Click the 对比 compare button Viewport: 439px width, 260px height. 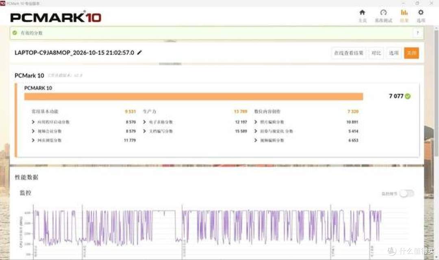click(x=376, y=53)
